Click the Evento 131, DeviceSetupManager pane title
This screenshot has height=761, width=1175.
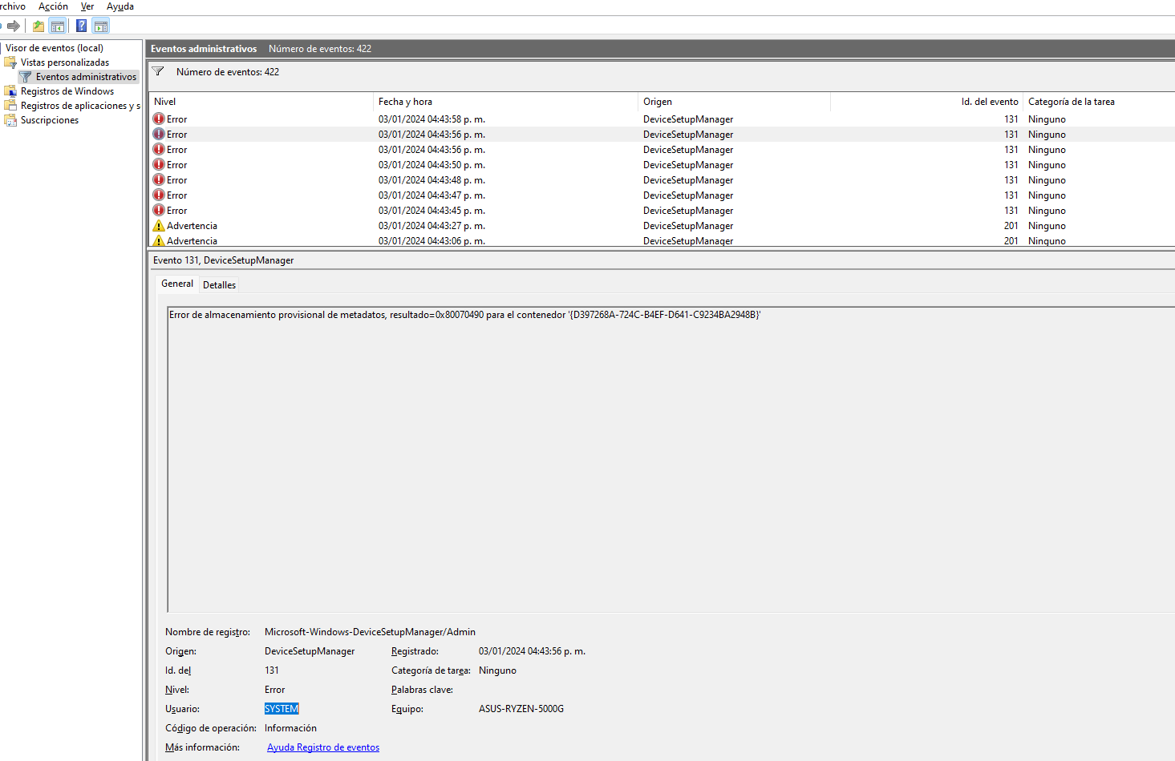coord(223,260)
